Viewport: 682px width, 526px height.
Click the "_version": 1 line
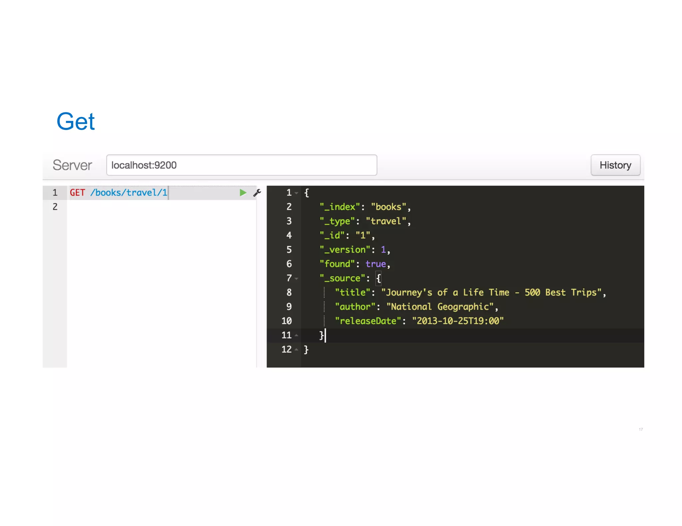click(355, 250)
